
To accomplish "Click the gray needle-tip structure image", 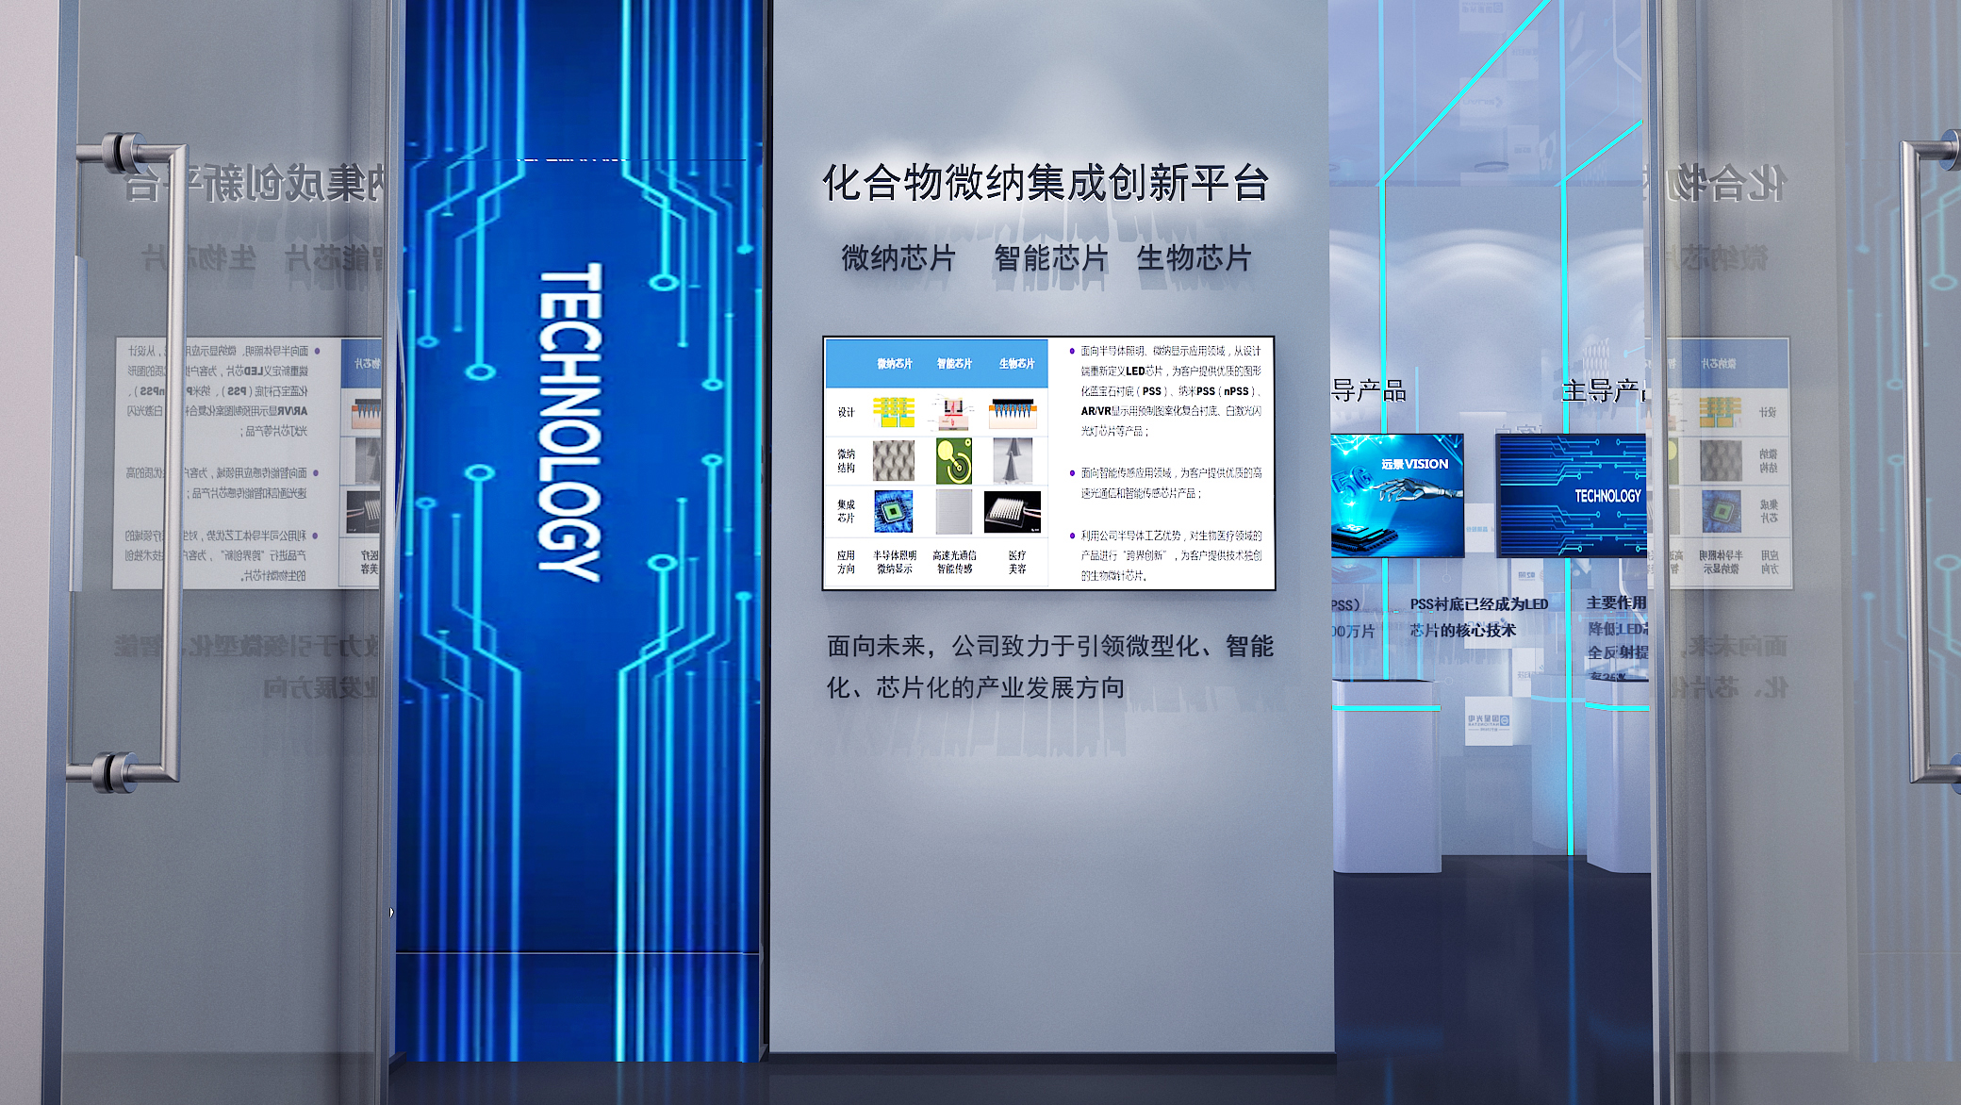I will (x=1013, y=461).
